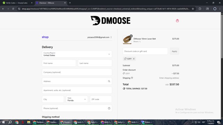Click the 'Shipping method' heading

tap(51, 117)
